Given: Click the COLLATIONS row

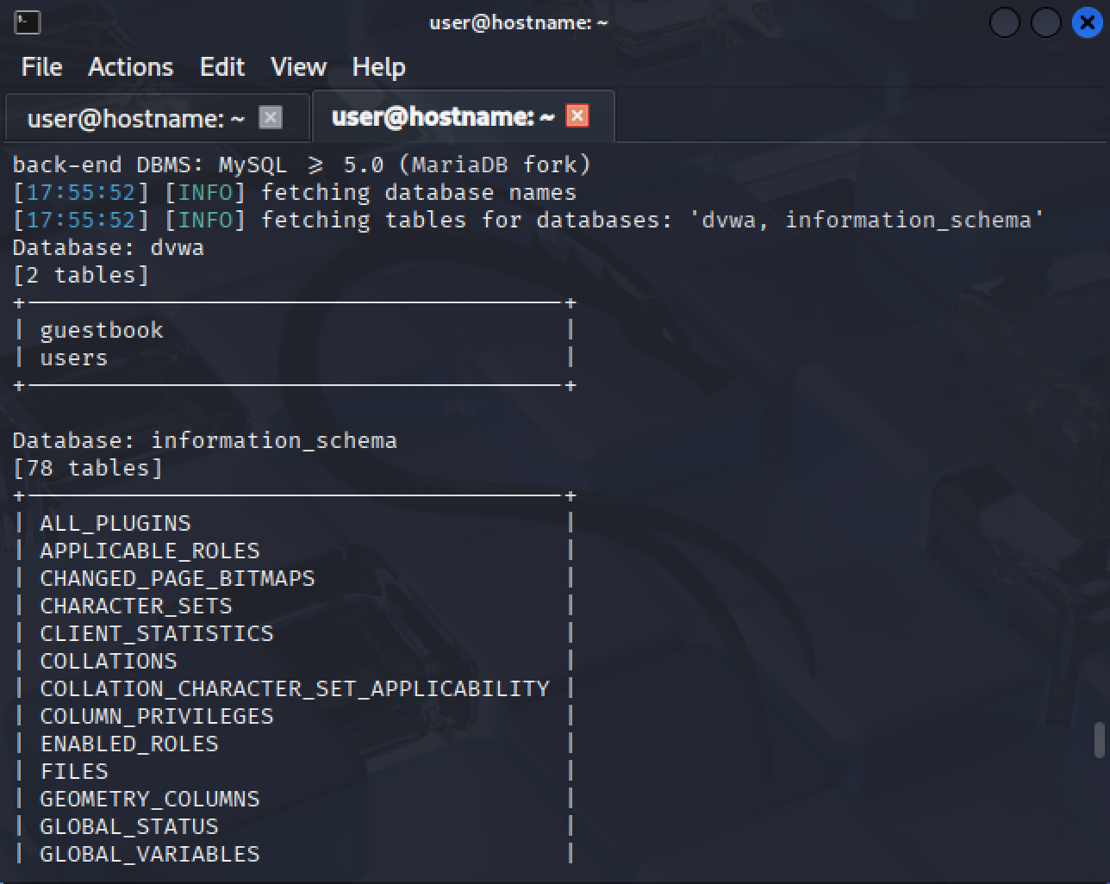Looking at the screenshot, I should pyautogui.click(x=293, y=661).
